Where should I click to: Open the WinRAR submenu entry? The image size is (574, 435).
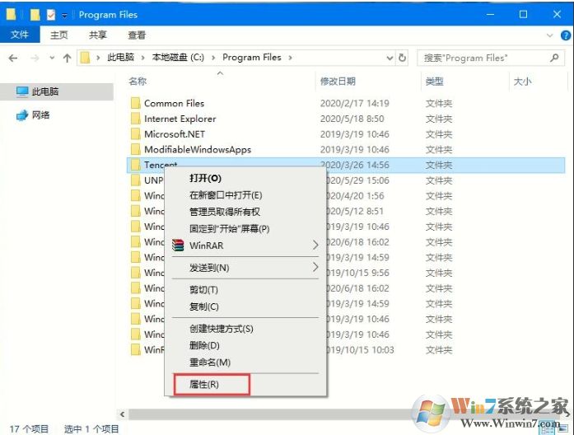click(x=245, y=246)
